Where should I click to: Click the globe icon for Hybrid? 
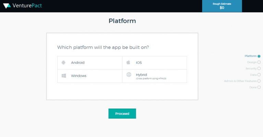pyautogui.click(x=129, y=74)
